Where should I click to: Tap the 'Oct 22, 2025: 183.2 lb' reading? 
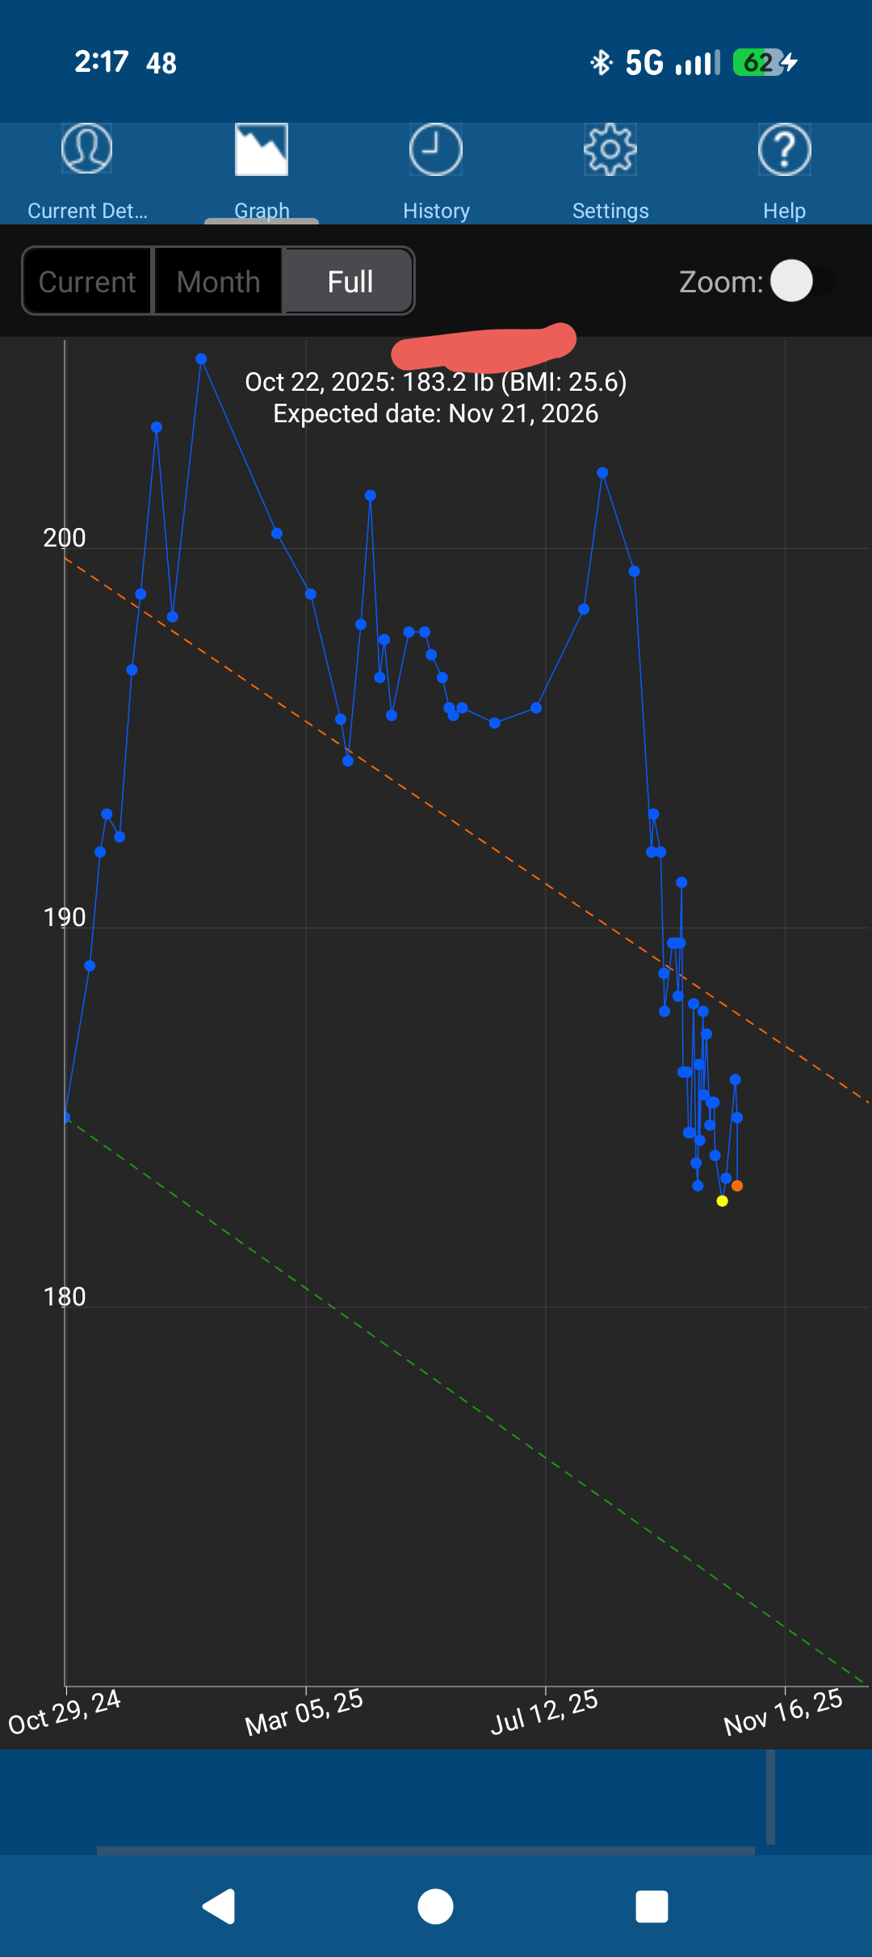click(369, 381)
